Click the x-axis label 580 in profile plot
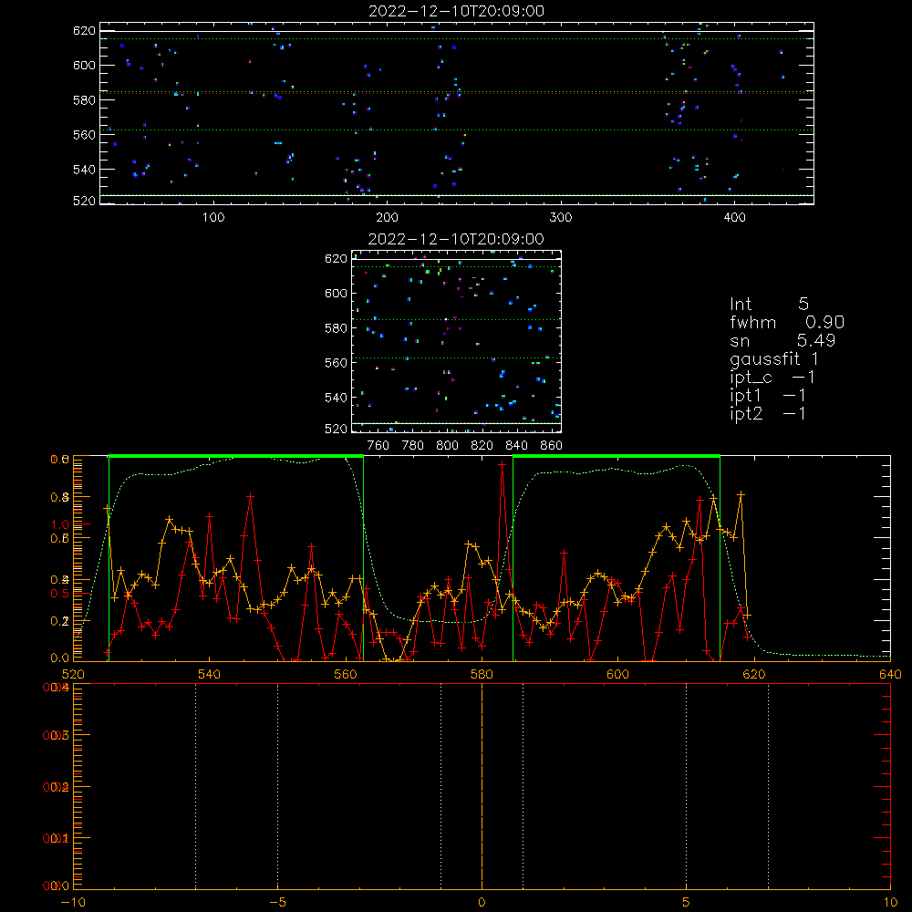The height and width of the screenshot is (912, 912). pyautogui.click(x=482, y=674)
